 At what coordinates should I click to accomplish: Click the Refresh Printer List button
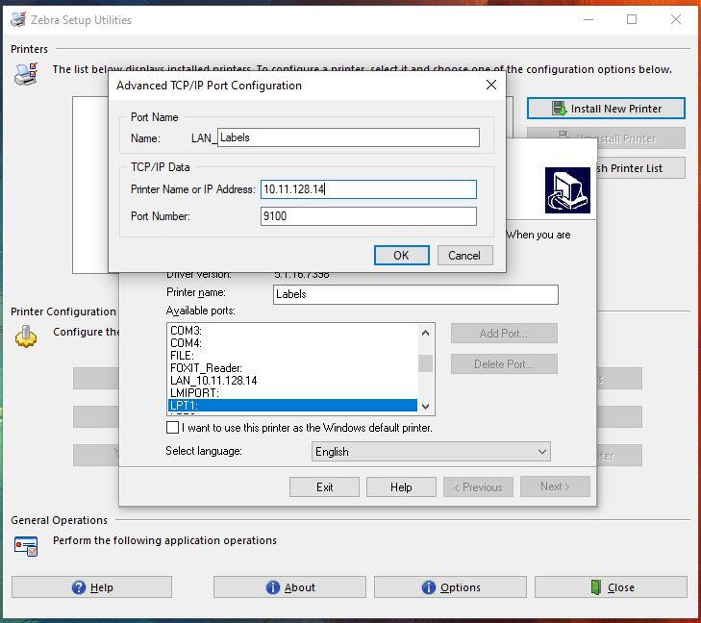[x=640, y=168]
